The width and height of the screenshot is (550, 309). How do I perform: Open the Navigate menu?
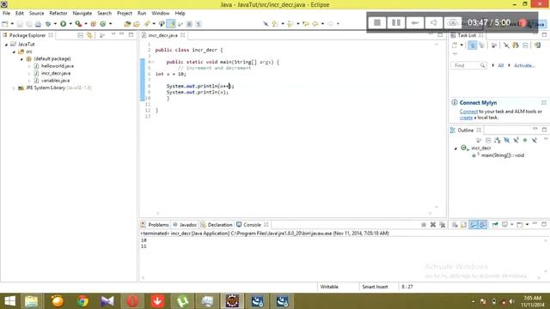82,14
